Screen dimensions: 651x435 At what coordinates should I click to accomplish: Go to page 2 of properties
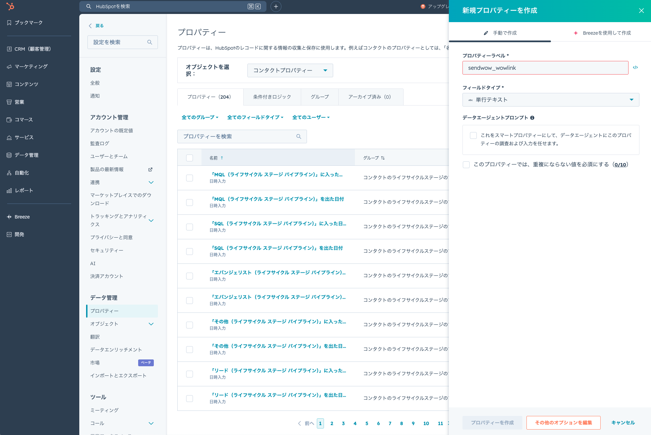tap(332, 423)
